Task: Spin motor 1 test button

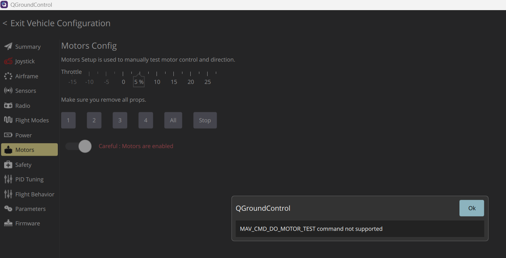Action: (x=68, y=120)
